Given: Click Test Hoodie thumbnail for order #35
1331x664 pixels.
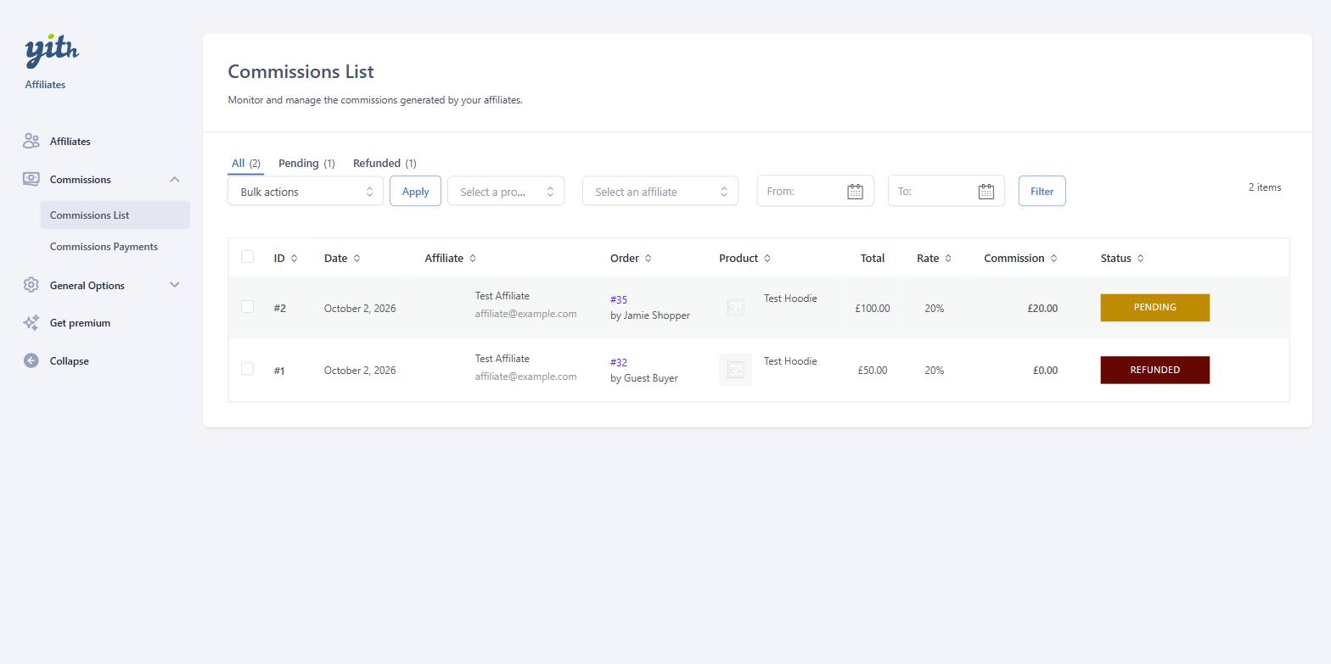Looking at the screenshot, I should 735,307.
